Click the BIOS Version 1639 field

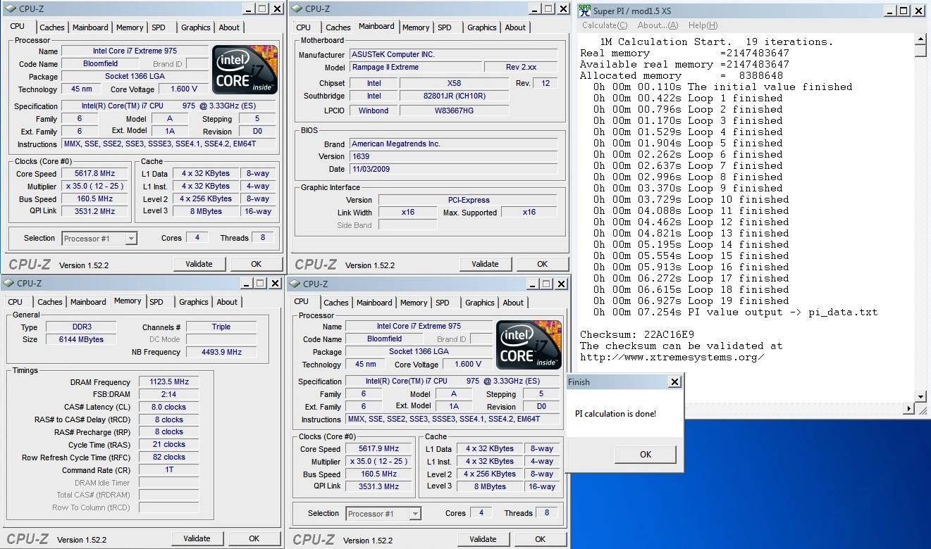454,156
